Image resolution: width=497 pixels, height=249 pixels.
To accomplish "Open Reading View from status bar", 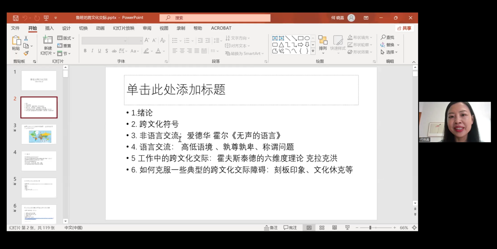I will coord(335,228).
